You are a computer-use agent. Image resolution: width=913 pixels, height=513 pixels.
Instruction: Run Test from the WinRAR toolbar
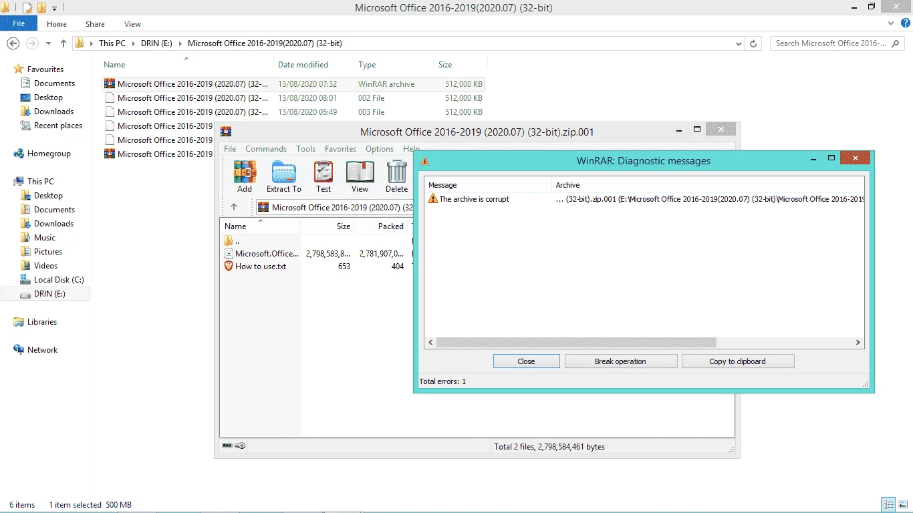coord(323,177)
